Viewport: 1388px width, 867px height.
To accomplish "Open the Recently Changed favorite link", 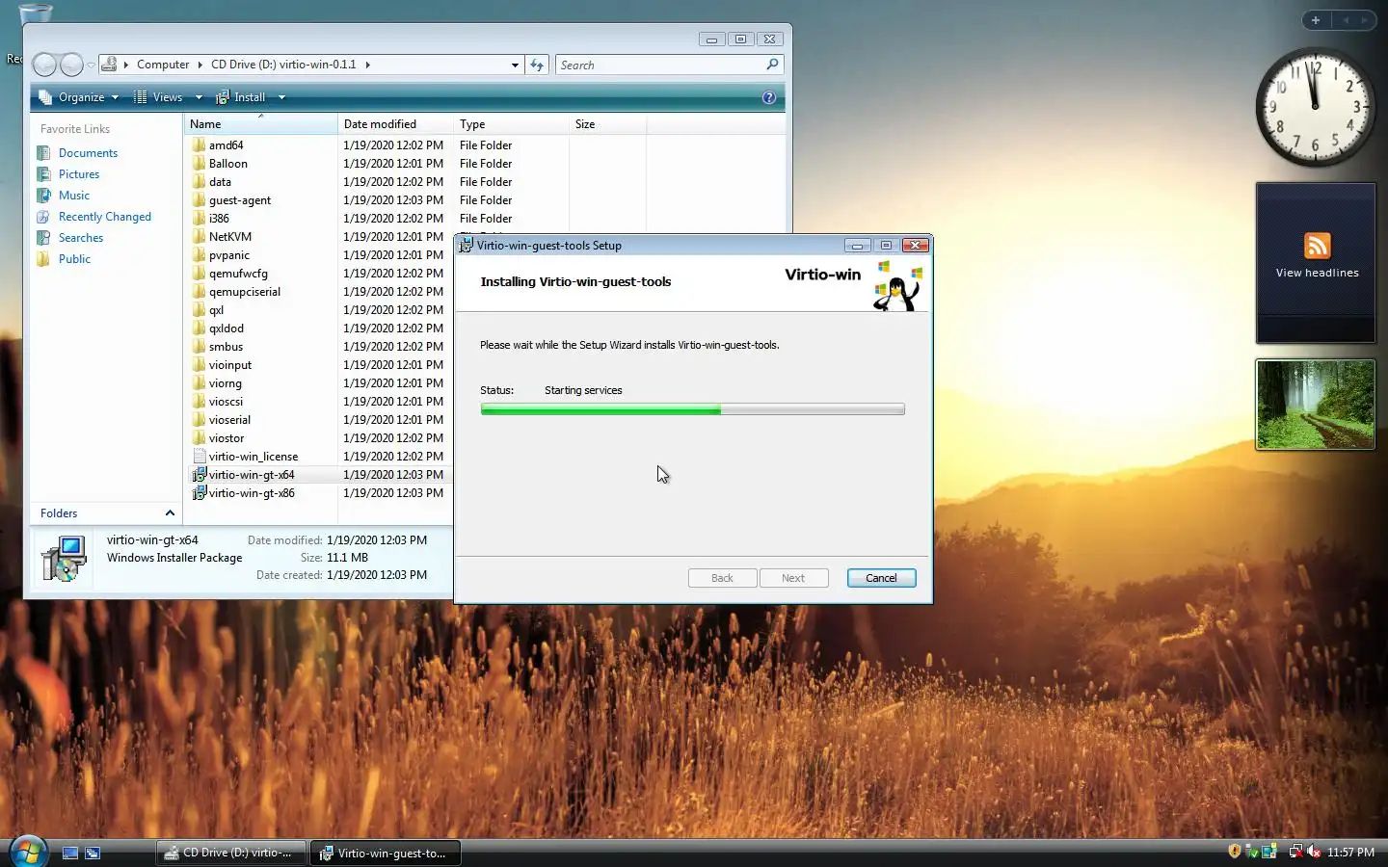I will 105,217.
